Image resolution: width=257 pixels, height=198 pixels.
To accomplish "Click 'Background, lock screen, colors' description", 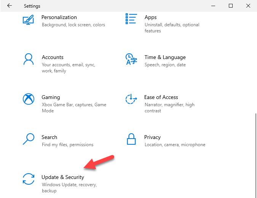I will 73,25.
